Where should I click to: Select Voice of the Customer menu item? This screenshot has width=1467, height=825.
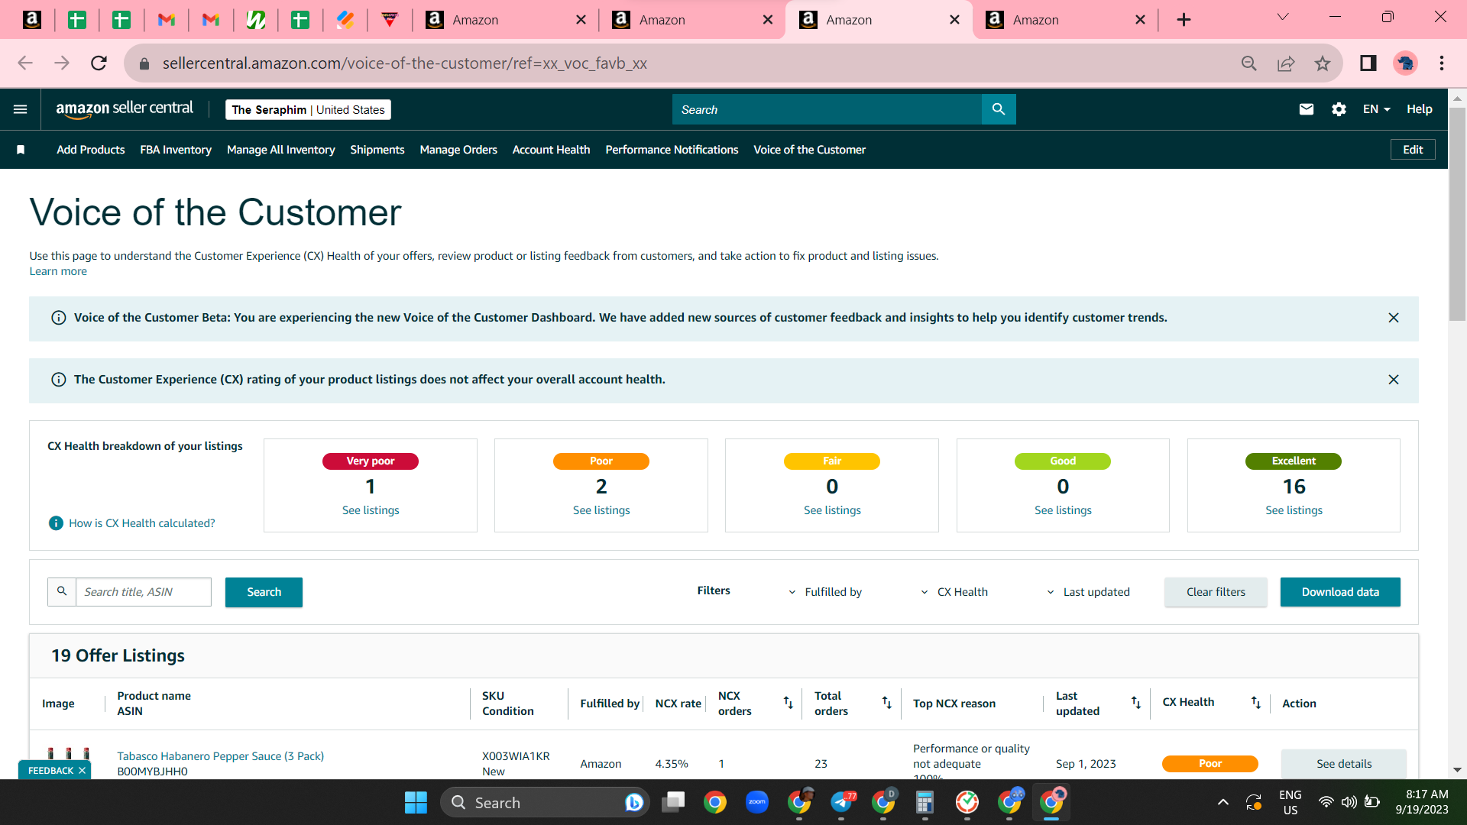coord(810,150)
